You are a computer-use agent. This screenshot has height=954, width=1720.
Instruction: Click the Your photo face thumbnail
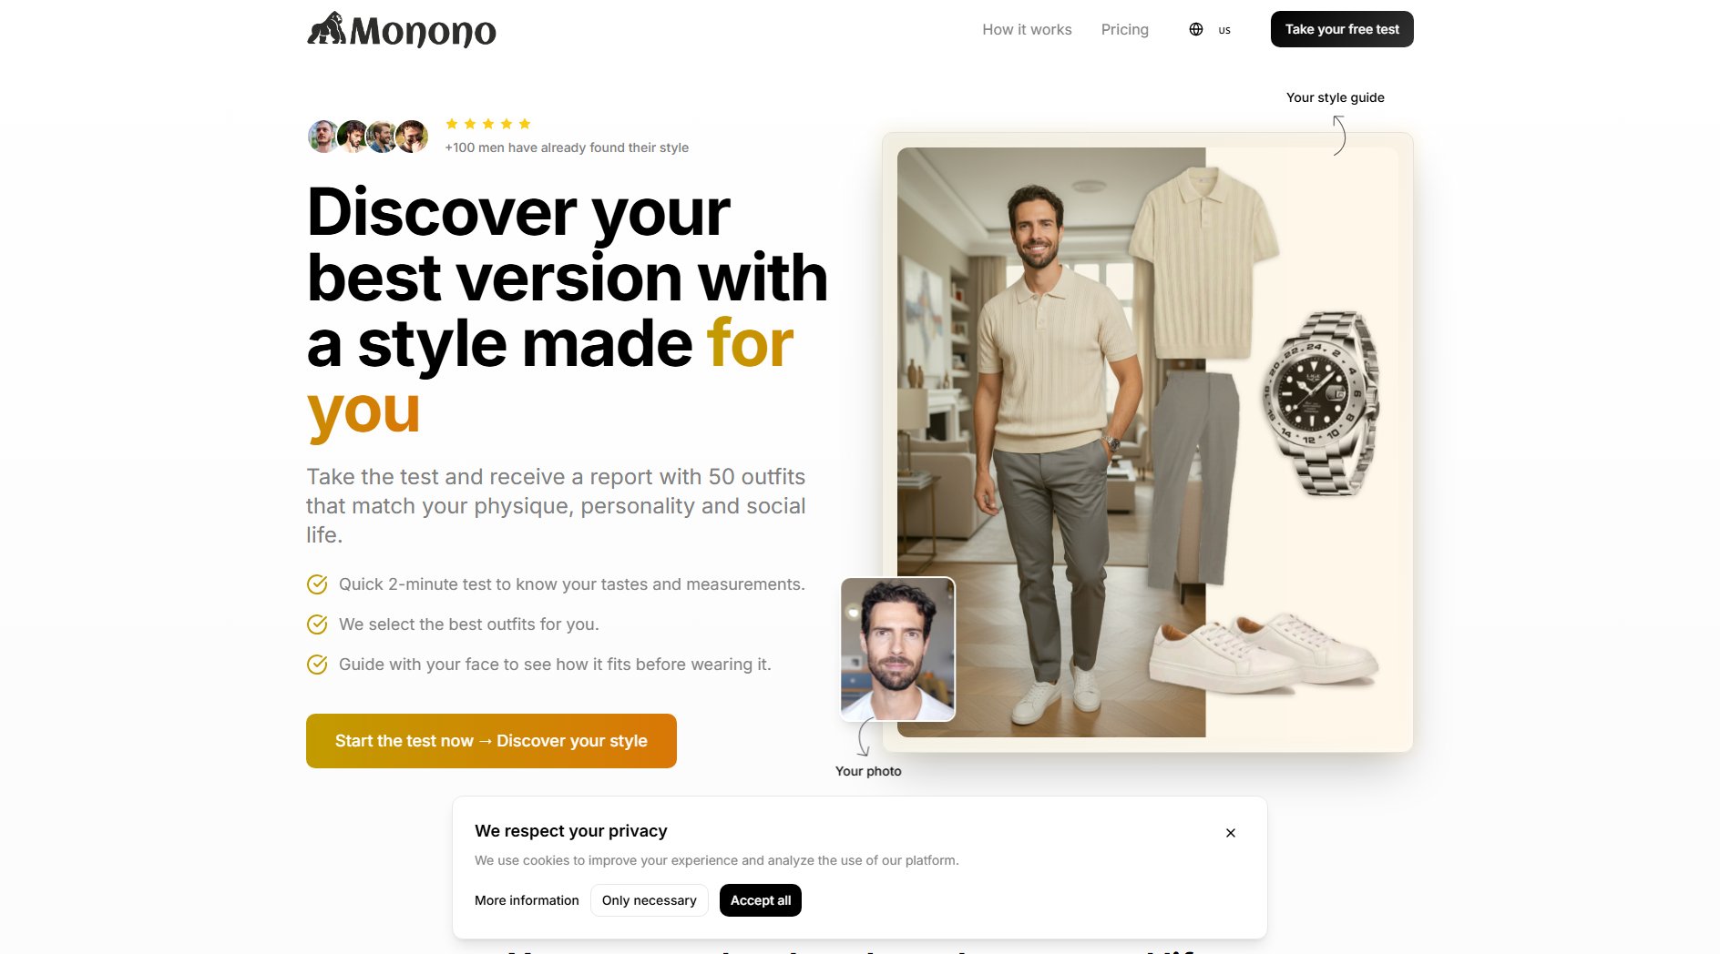pos(898,649)
